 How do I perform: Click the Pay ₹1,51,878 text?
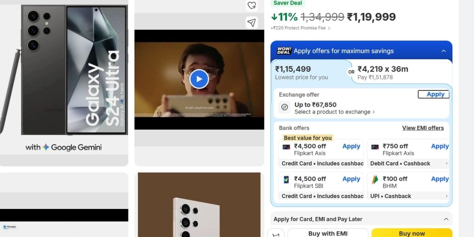click(x=375, y=77)
